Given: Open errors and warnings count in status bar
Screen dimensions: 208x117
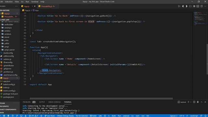Looking at the screenshot, I should tap(33, 116).
